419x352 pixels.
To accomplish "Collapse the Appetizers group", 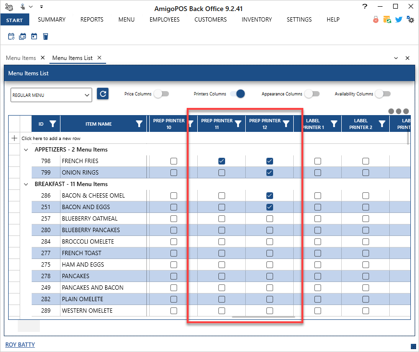I will pyautogui.click(x=25, y=150).
